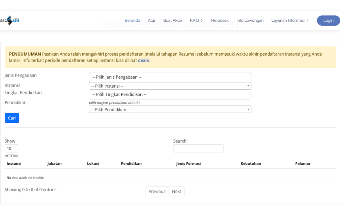Click the Next pagination button
The height and width of the screenshot is (205, 340).
[x=176, y=192]
